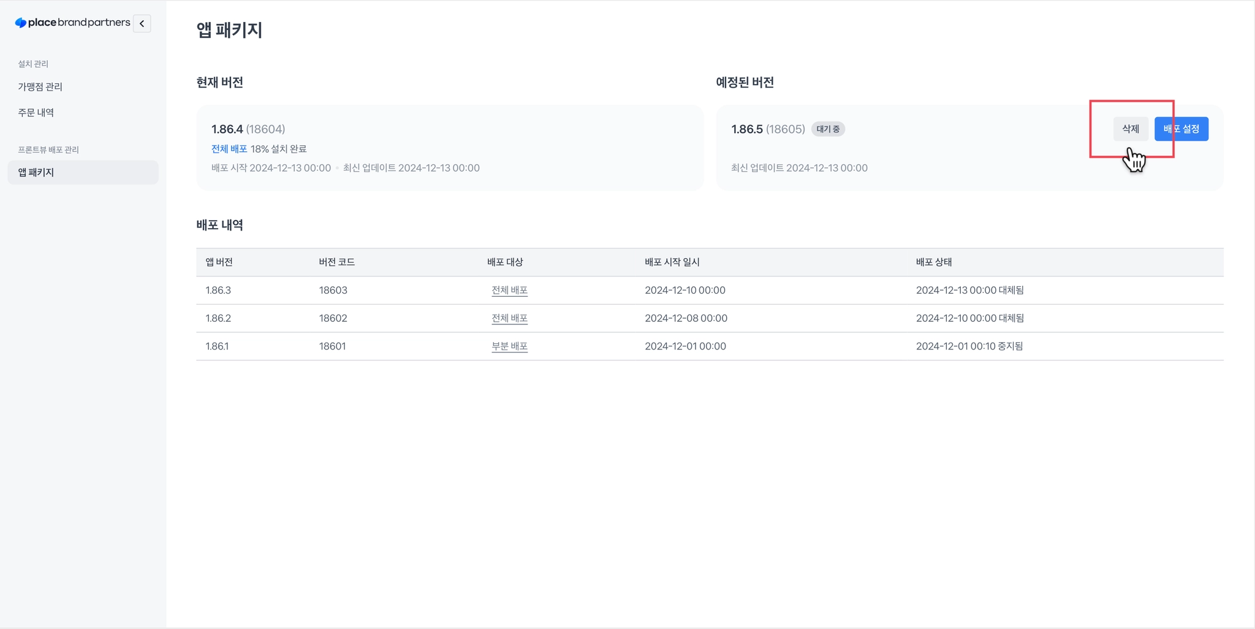Open 부분 배포 link for version 1.86.1

509,346
